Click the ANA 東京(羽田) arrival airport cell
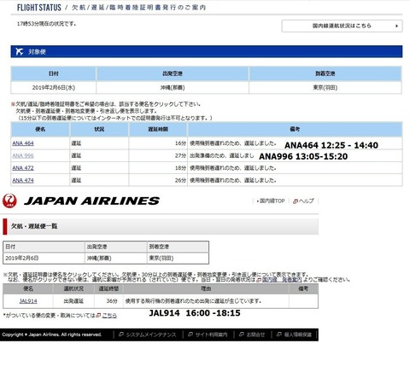 click(325, 88)
